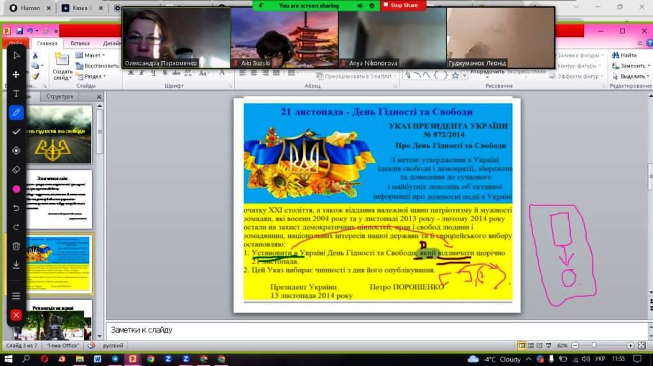Screen dimensions: 653x366
Task: Click the Undo arrow in Quick Access toolbar
Action: 30,31
